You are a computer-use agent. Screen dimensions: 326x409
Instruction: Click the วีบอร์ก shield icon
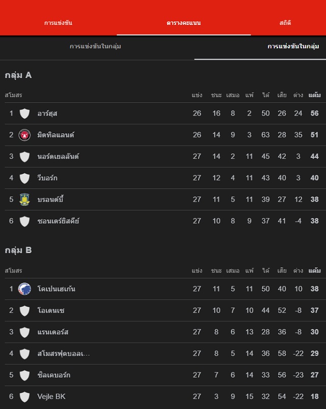point(24,178)
